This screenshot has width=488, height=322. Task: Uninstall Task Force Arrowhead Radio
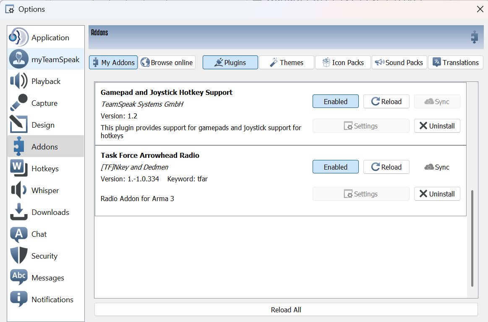pos(437,194)
